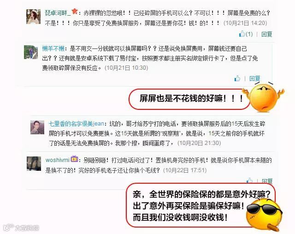Open 七里香的名字很美jean profile link
This screenshot has height=234, width=295.
pos(77,124)
